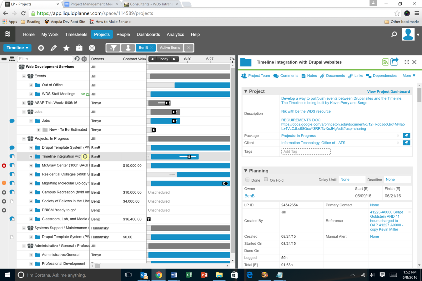Click the BenB owner link
Screen dimensions: 422x281
tap(249, 196)
